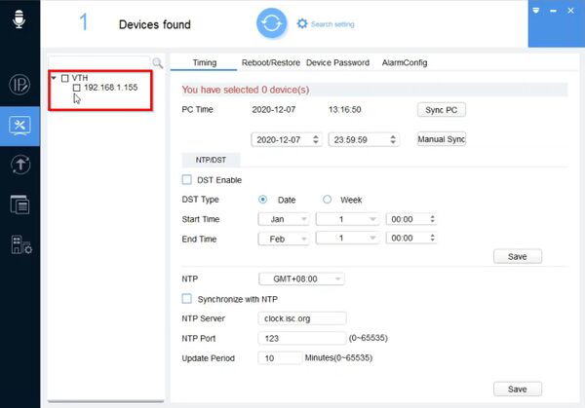Open the End Time month dropdown (Feb)

click(x=283, y=239)
